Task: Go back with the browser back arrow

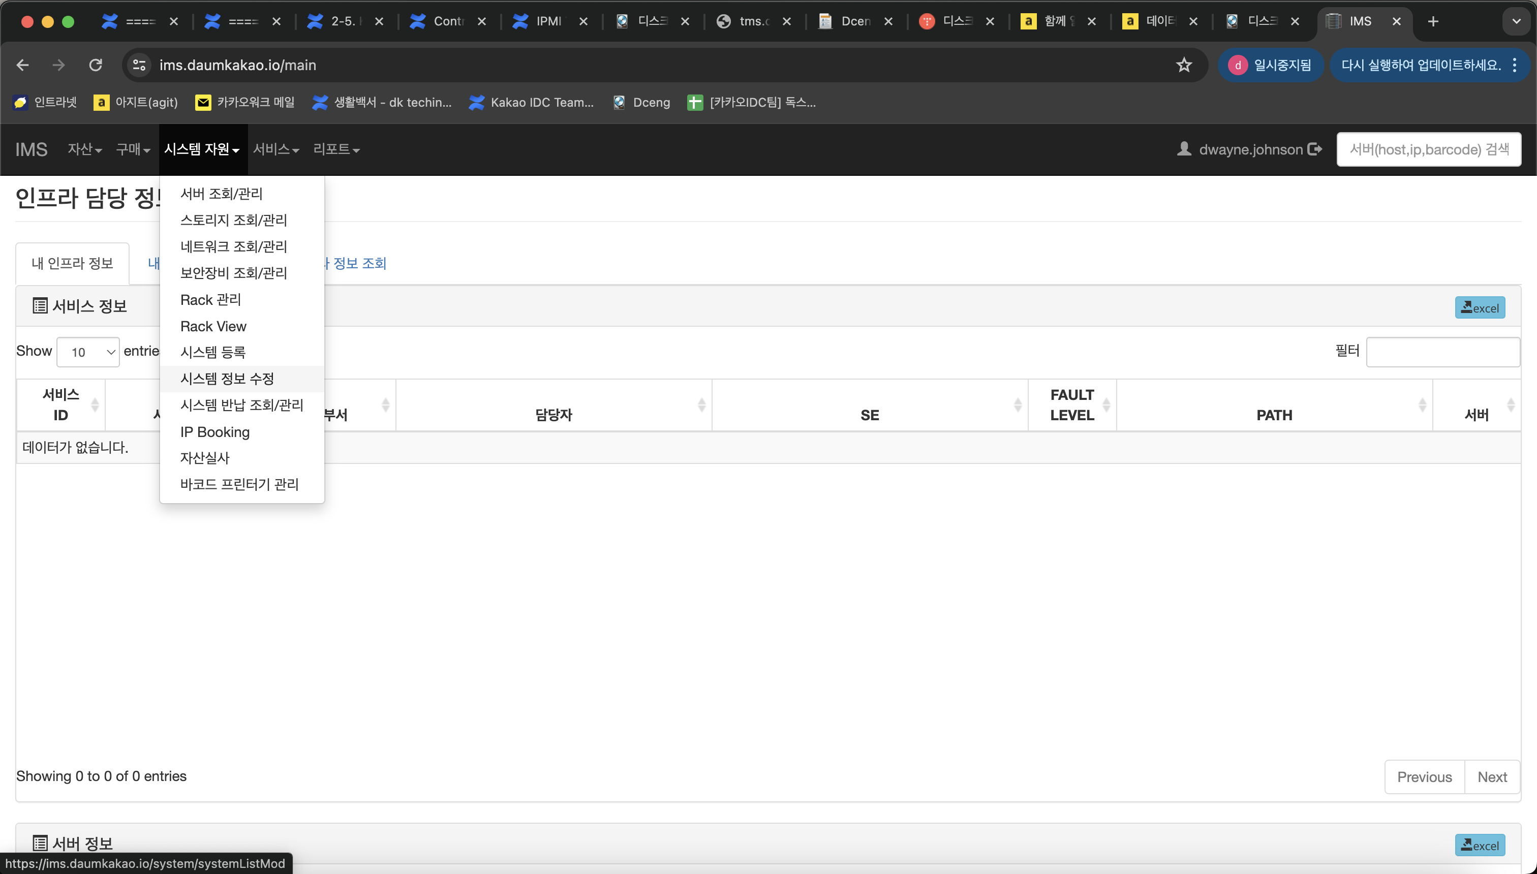Action: pos(23,65)
